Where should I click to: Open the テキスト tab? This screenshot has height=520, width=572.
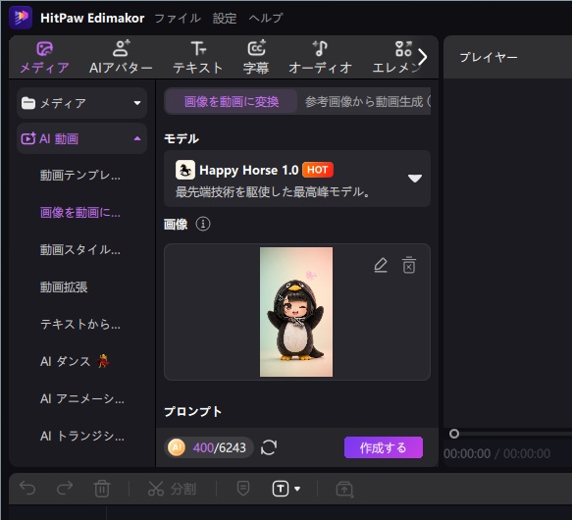coord(197,58)
